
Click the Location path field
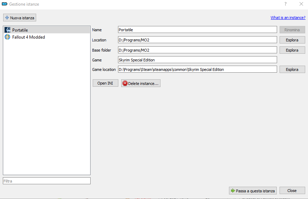click(x=197, y=40)
